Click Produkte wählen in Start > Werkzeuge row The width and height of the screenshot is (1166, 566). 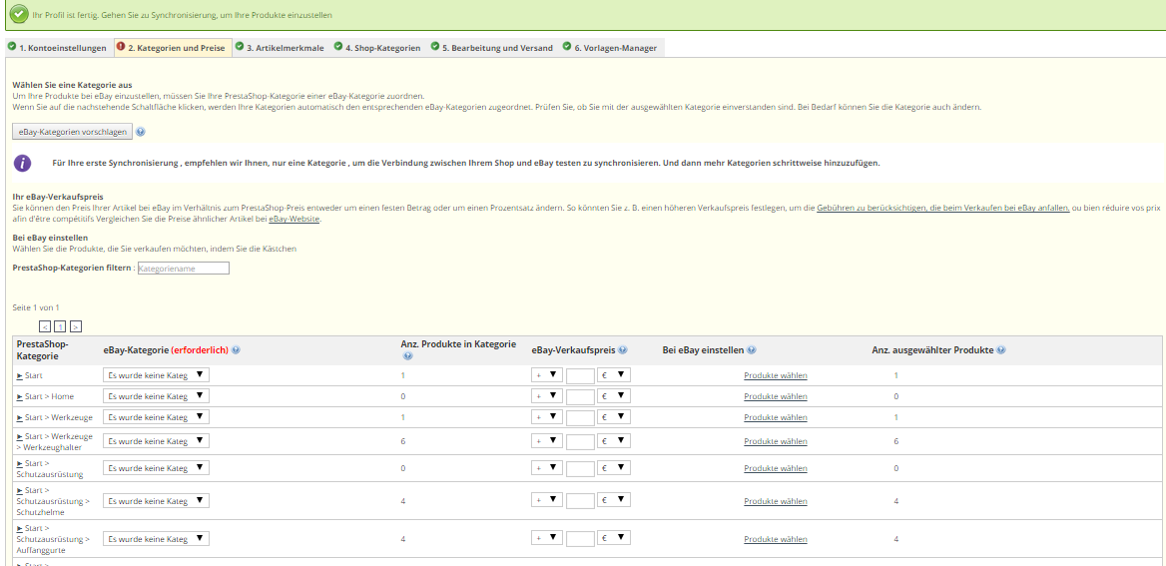click(x=776, y=417)
